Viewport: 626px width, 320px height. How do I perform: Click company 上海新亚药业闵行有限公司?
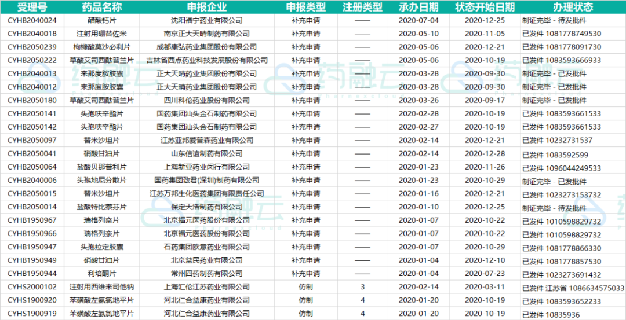pos(207,167)
